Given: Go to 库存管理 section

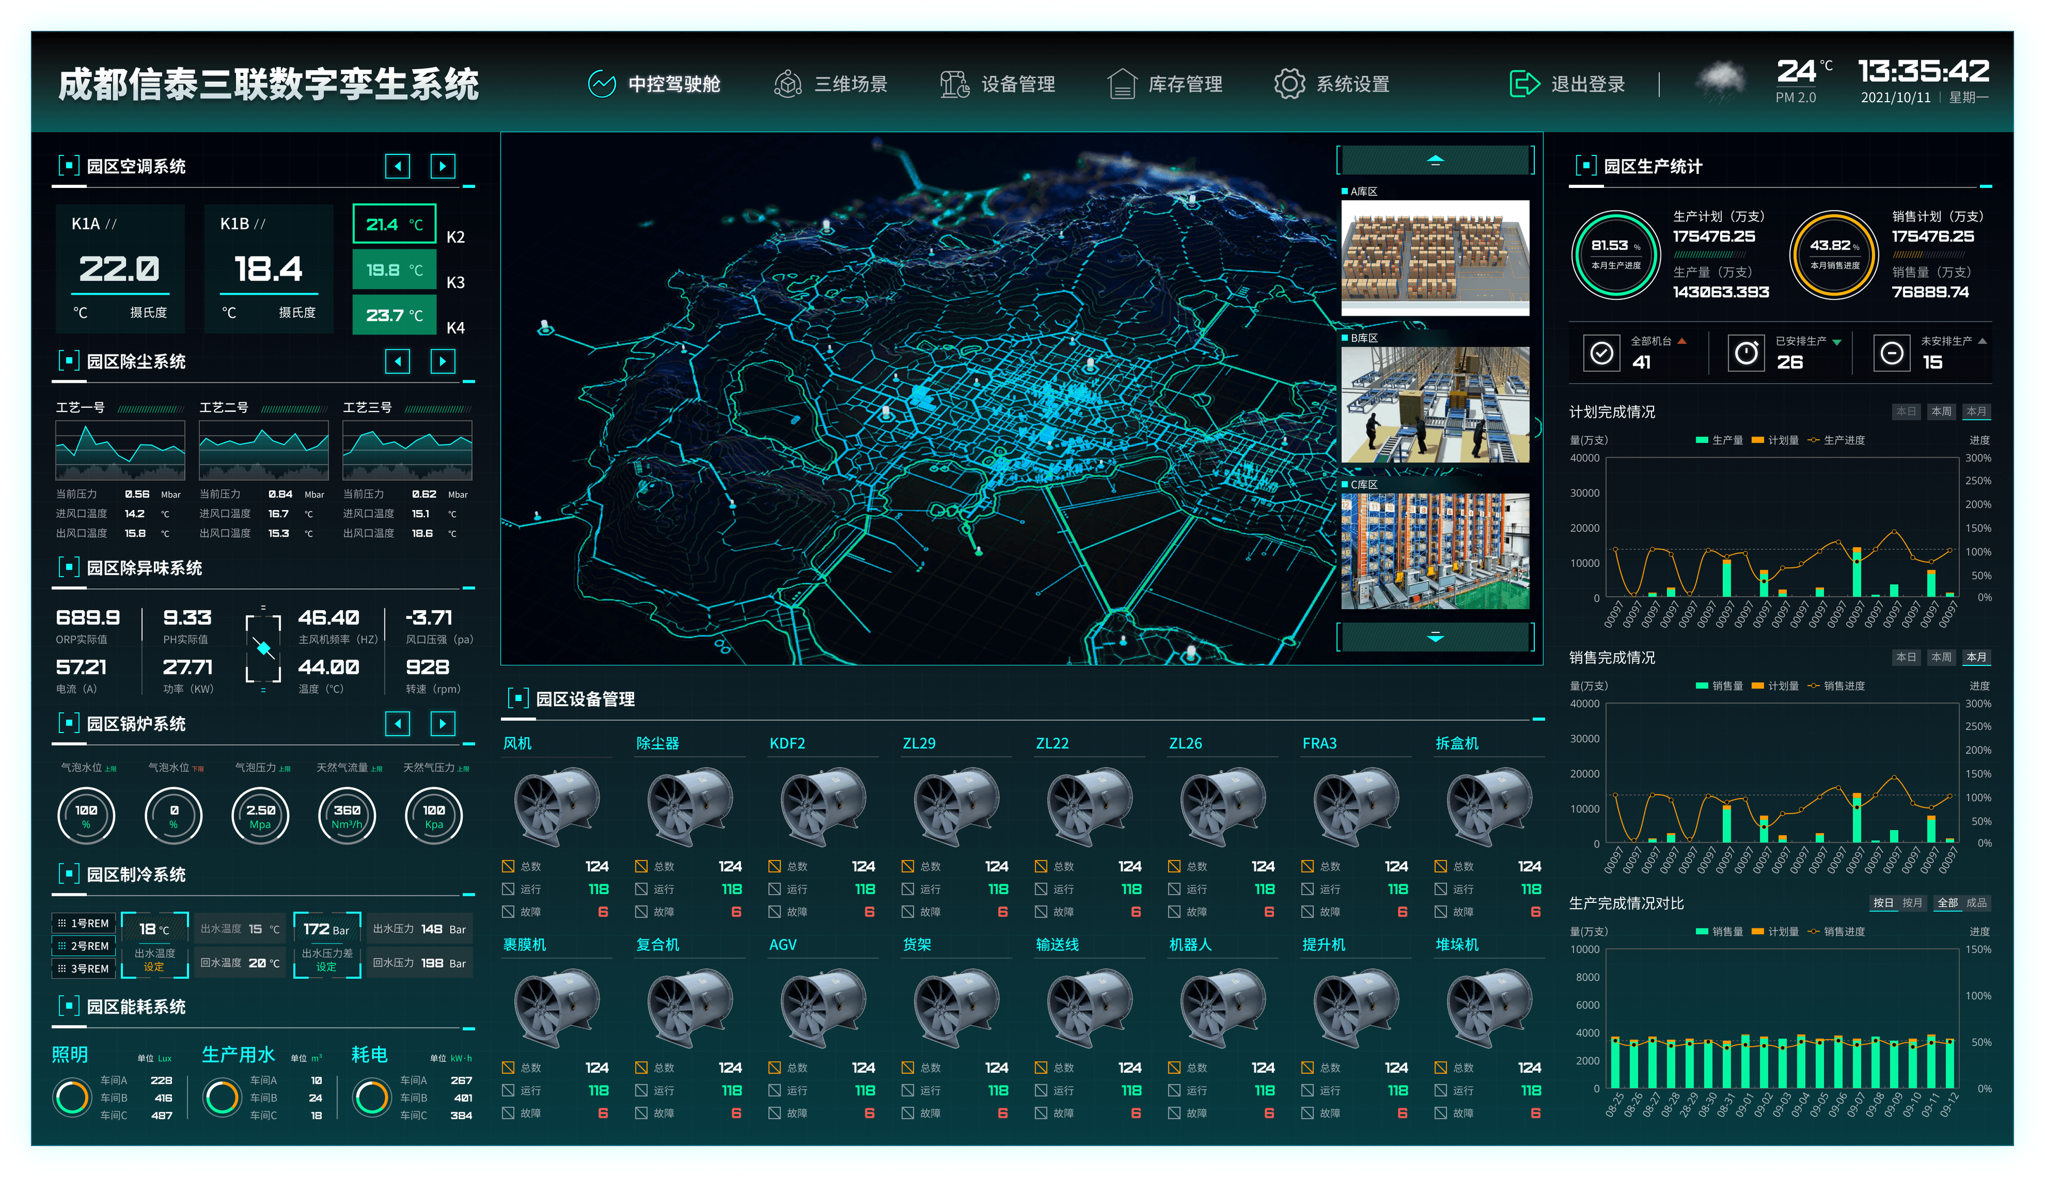Looking at the screenshot, I should pos(1164,84).
